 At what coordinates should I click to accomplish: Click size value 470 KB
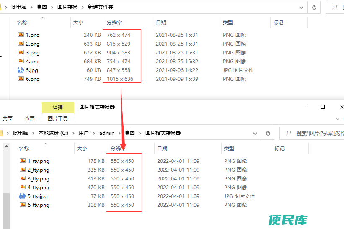pyautogui.click(x=96, y=188)
